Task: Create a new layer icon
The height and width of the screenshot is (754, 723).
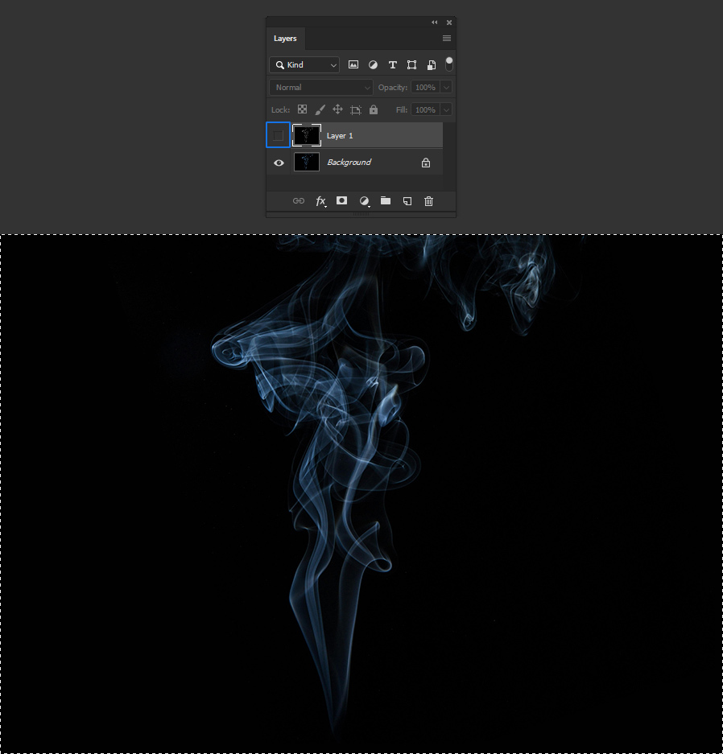Action: pyautogui.click(x=407, y=201)
